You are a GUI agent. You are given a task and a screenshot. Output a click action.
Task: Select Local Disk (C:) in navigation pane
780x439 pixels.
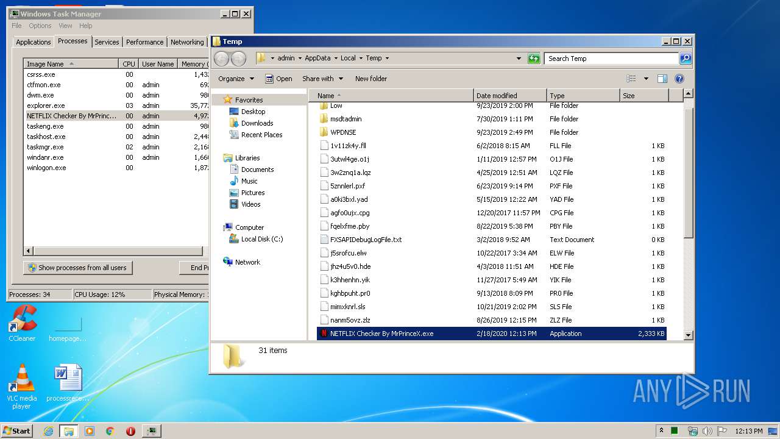coord(262,239)
